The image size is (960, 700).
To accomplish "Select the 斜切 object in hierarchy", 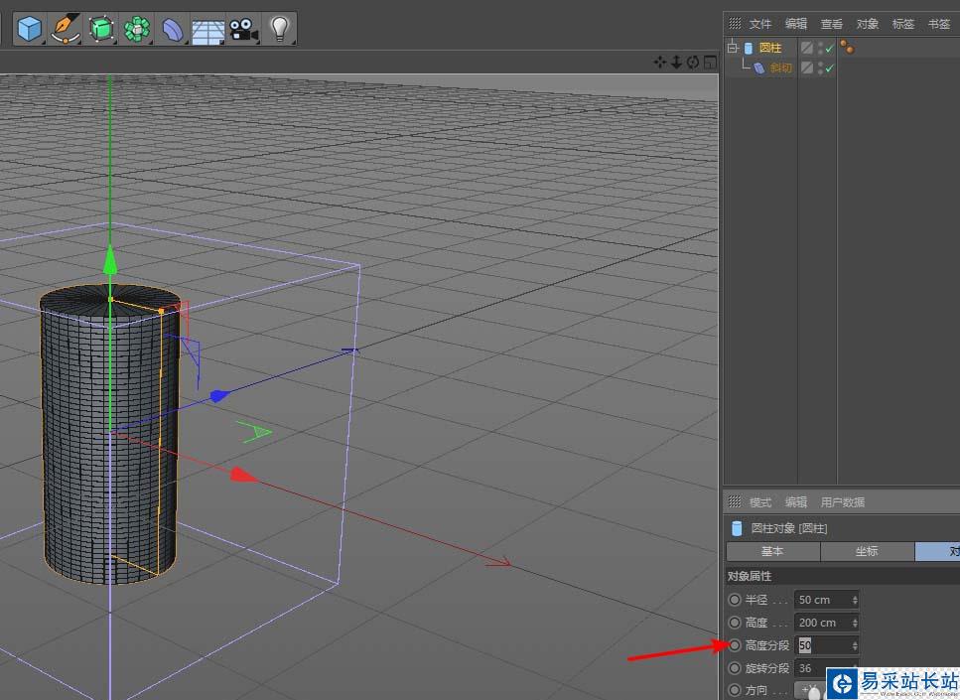I will tap(780, 68).
